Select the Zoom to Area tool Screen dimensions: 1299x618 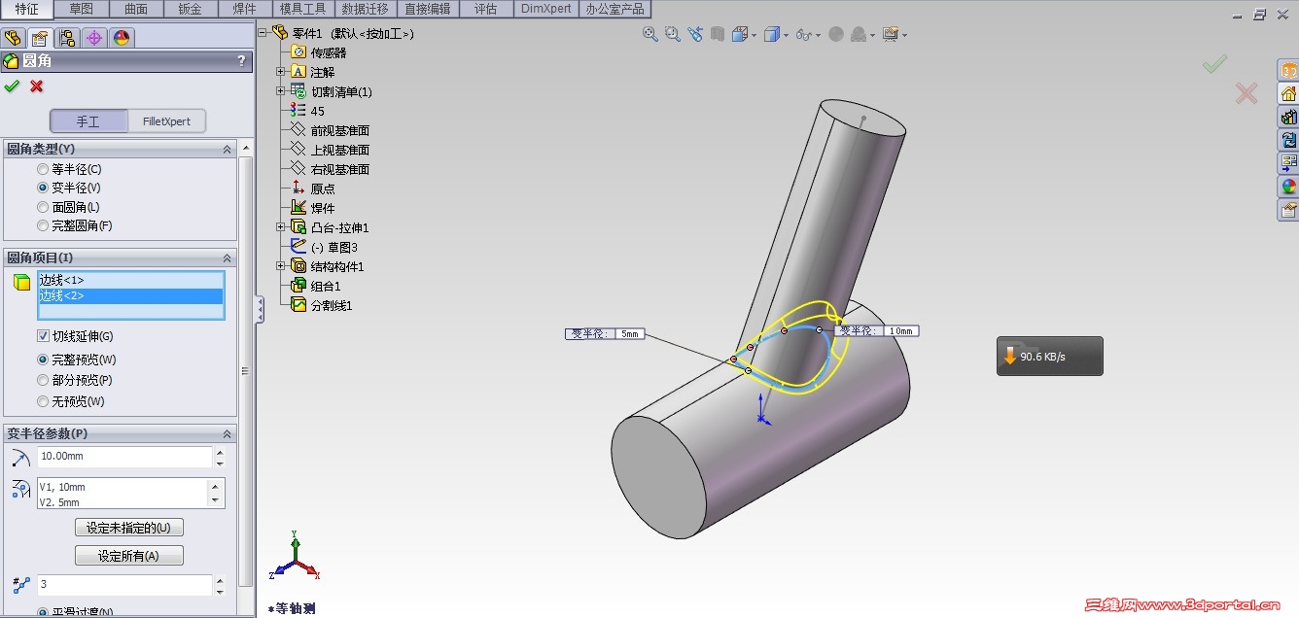pyautogui.click(x=672, y=34)
